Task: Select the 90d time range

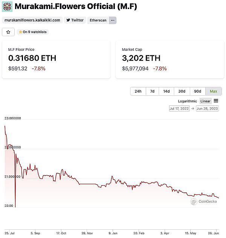Action: pos(197,92)
